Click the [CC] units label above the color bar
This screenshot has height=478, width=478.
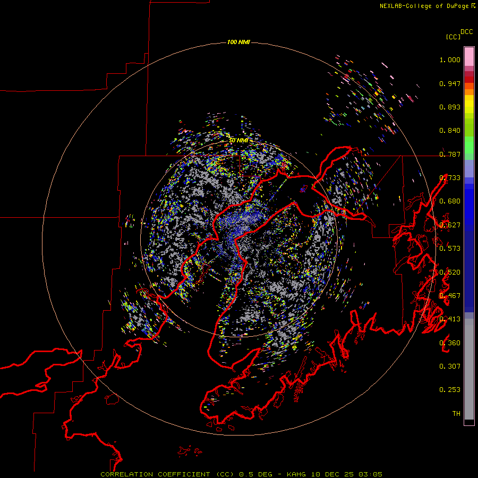[453, 37]
